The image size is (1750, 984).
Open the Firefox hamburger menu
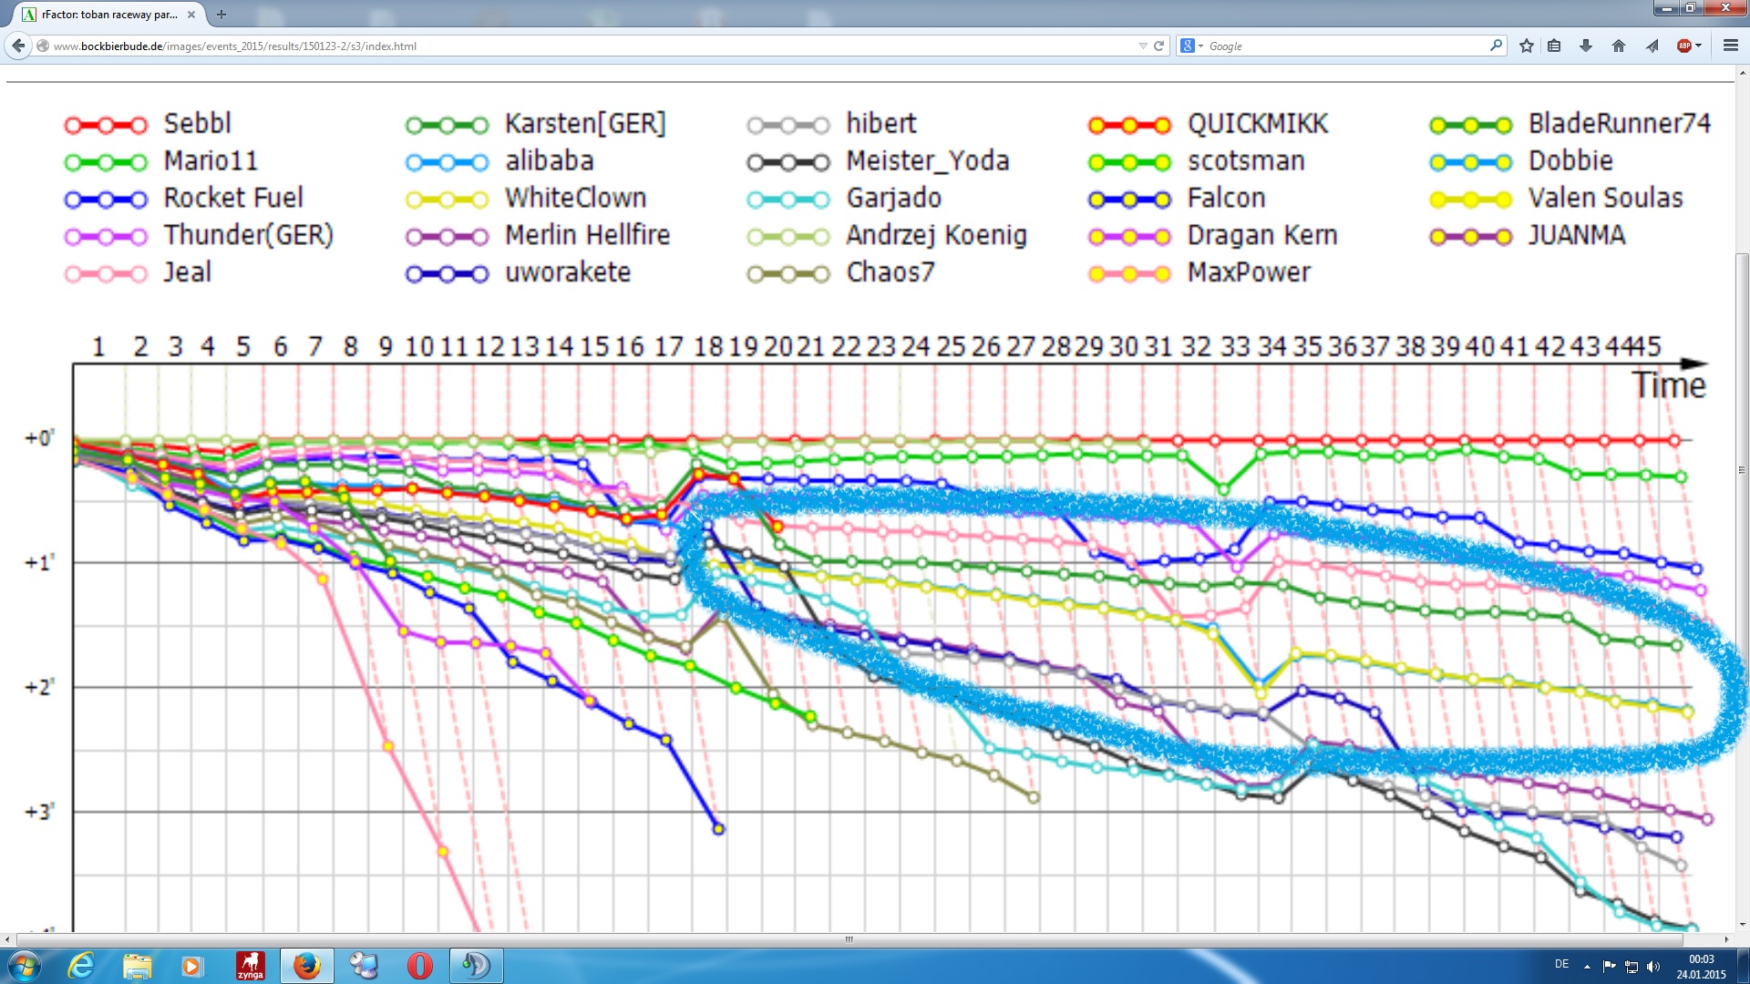click(1730, 46)
